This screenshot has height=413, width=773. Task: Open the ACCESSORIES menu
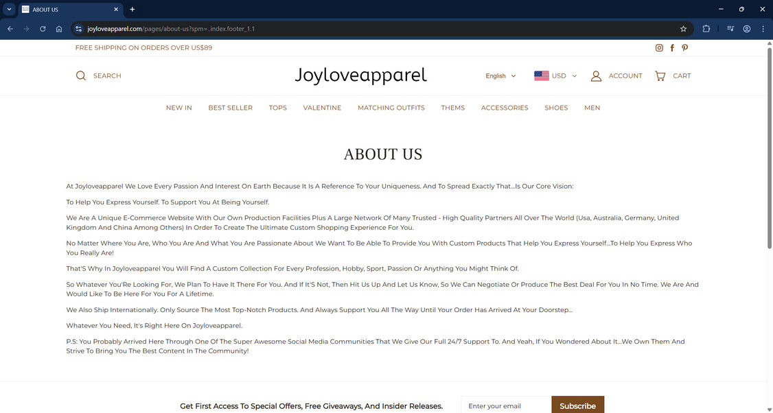click(505, 108)
